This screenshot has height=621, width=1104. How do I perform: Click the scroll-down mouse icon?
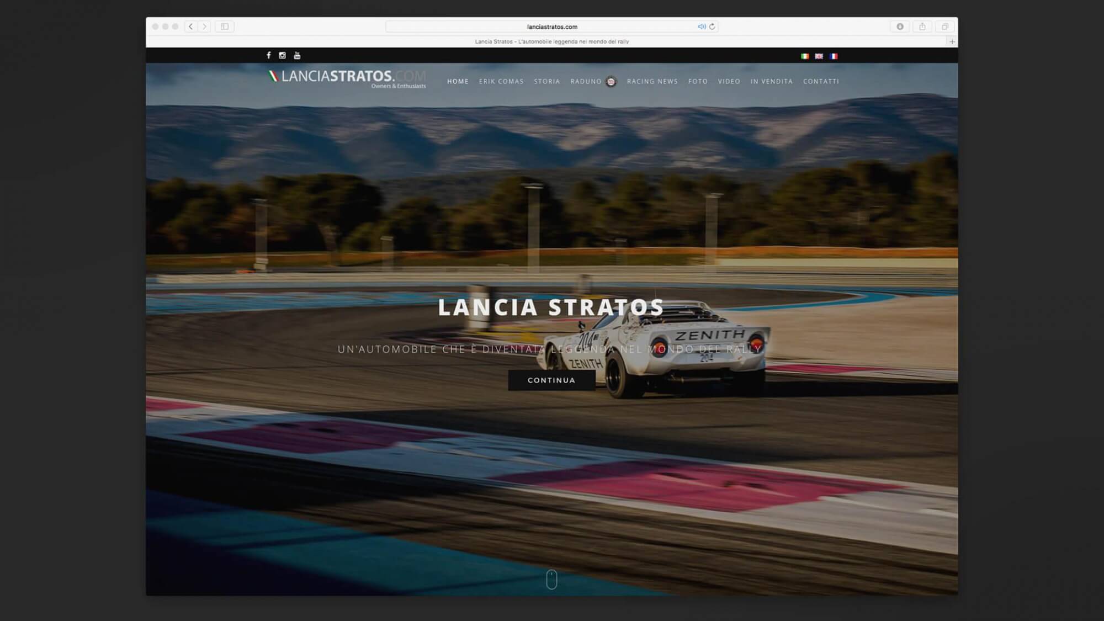pos(551,580)
